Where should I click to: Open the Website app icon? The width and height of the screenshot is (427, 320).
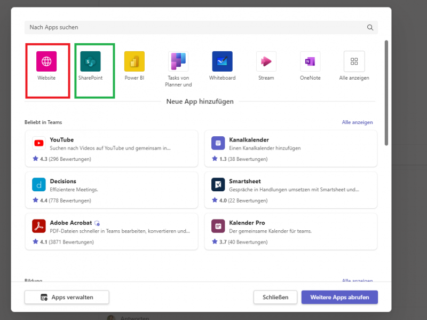click(47, 60)
